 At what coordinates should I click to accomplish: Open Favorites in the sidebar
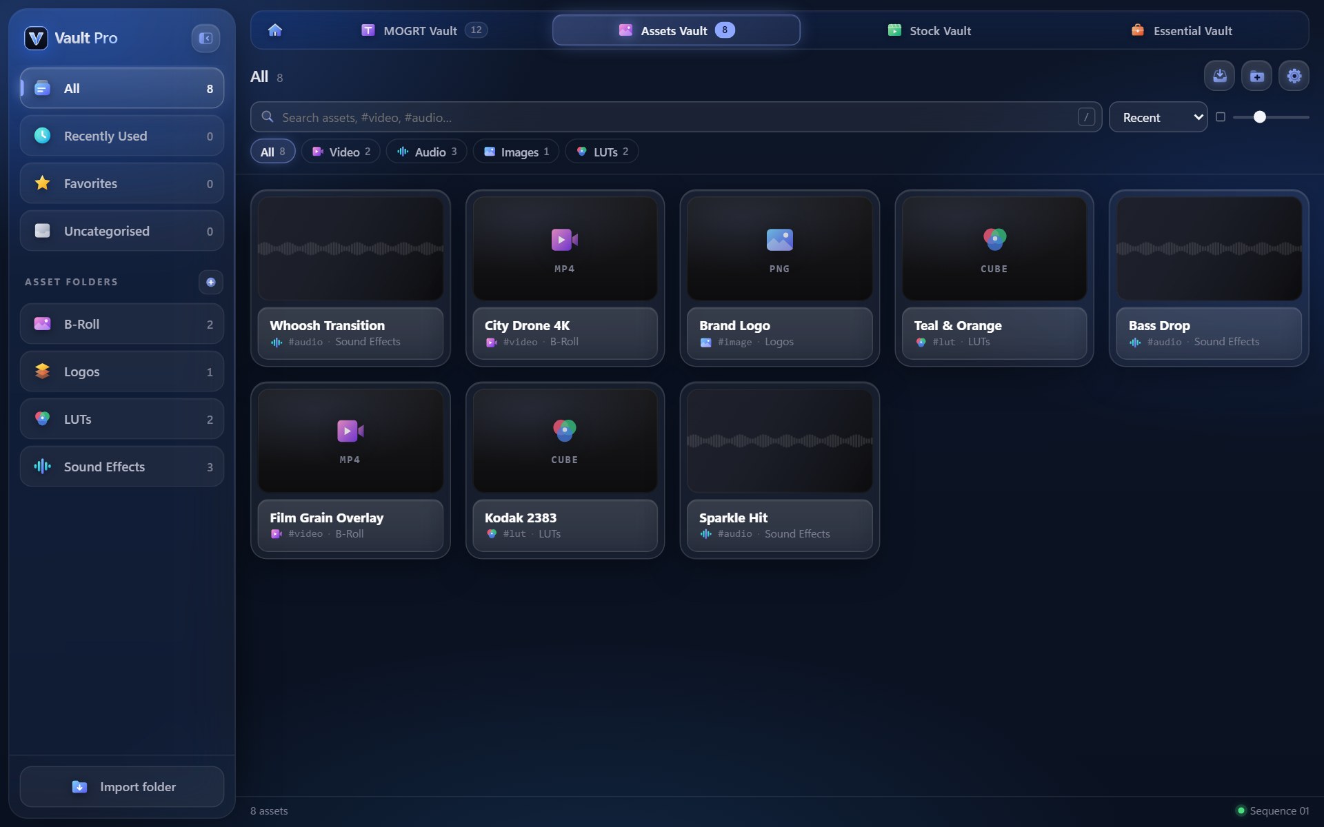coord(122,183)
